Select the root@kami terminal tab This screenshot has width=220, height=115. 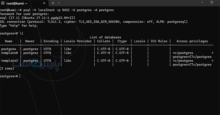[x=24, y=3]
